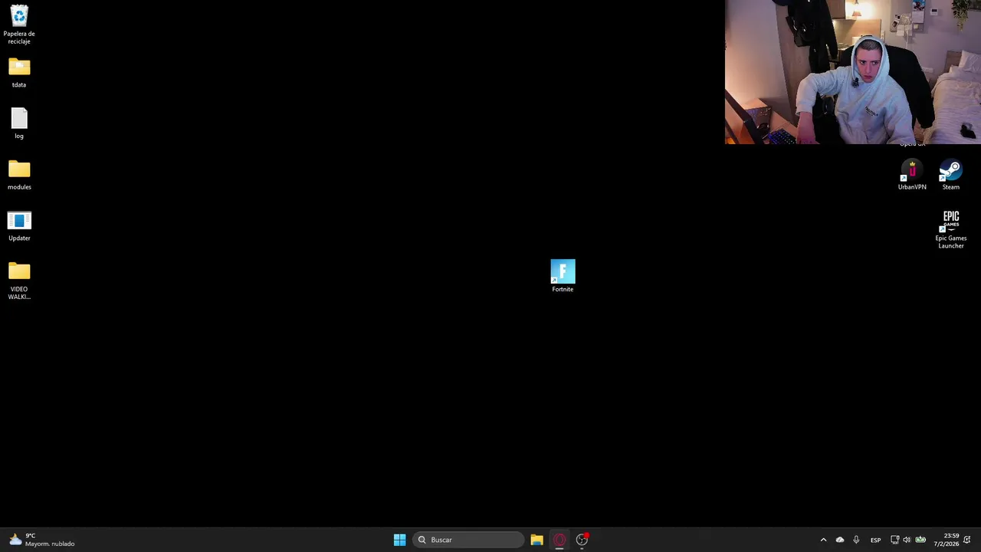
Task: Click the cloud icon in system tray
Action: [x=840, y=540]
